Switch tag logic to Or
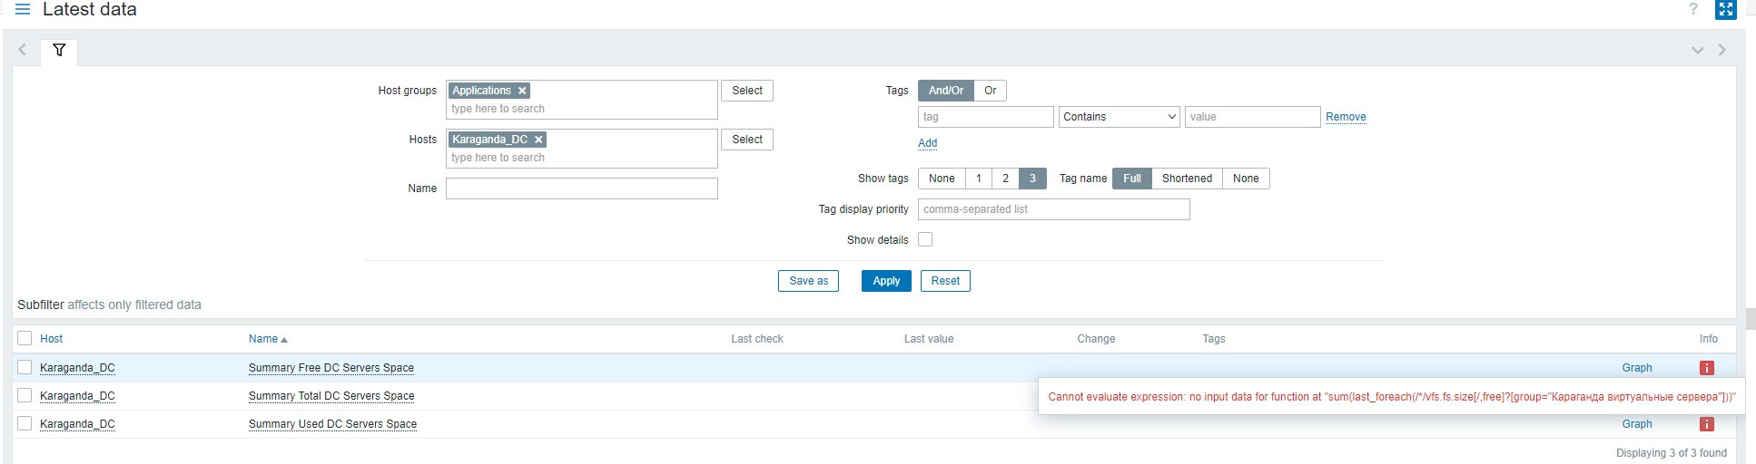 pyautogui.click(x=990, y=91)
